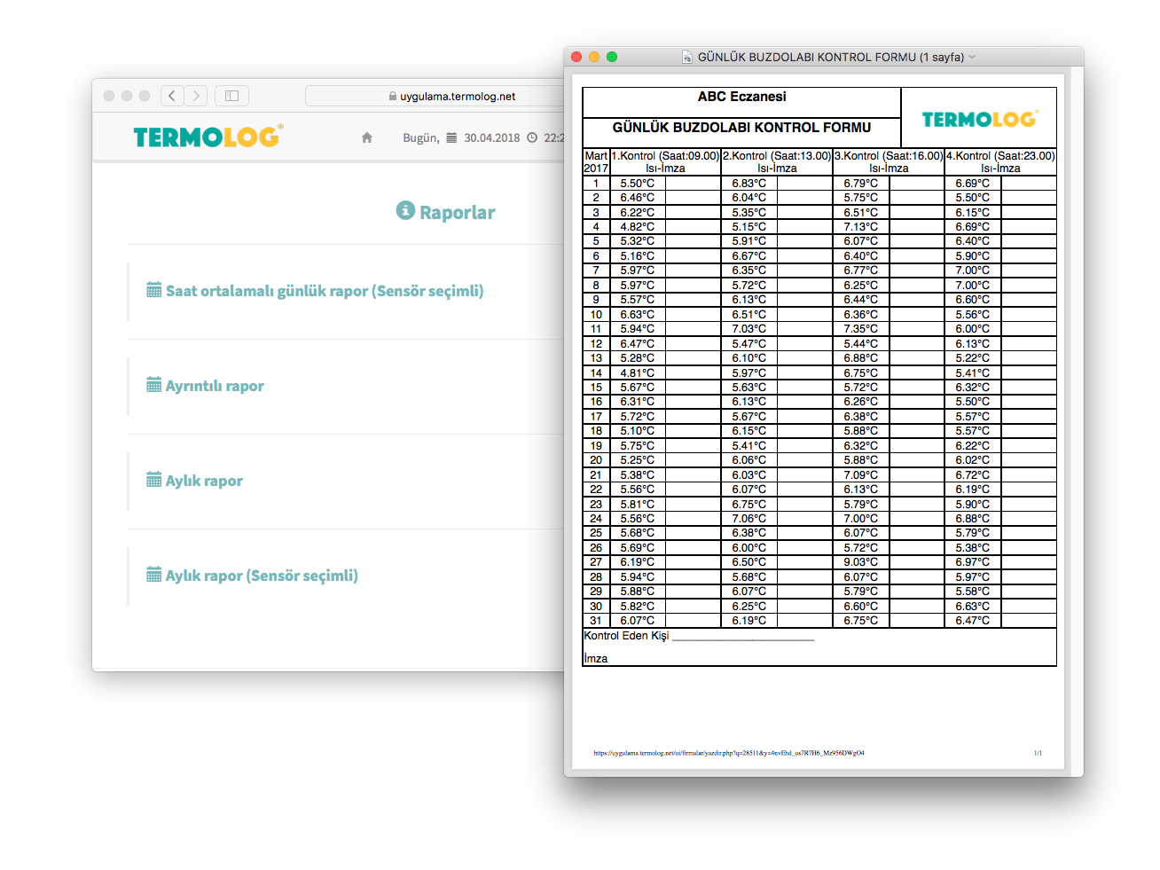Screen dimensions: 1160x870
Task: Click the 4.Kontrol (Saat:23.00) column header
Action: tap(1000, 161)
